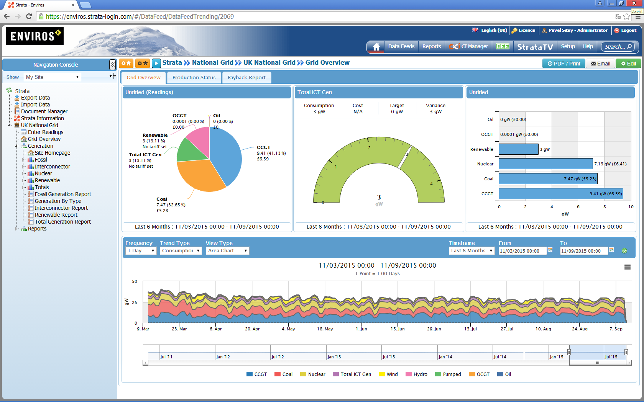Click the play button beside breadcrumb
This screenshot has width=644, height=402.
coord(156,63)
